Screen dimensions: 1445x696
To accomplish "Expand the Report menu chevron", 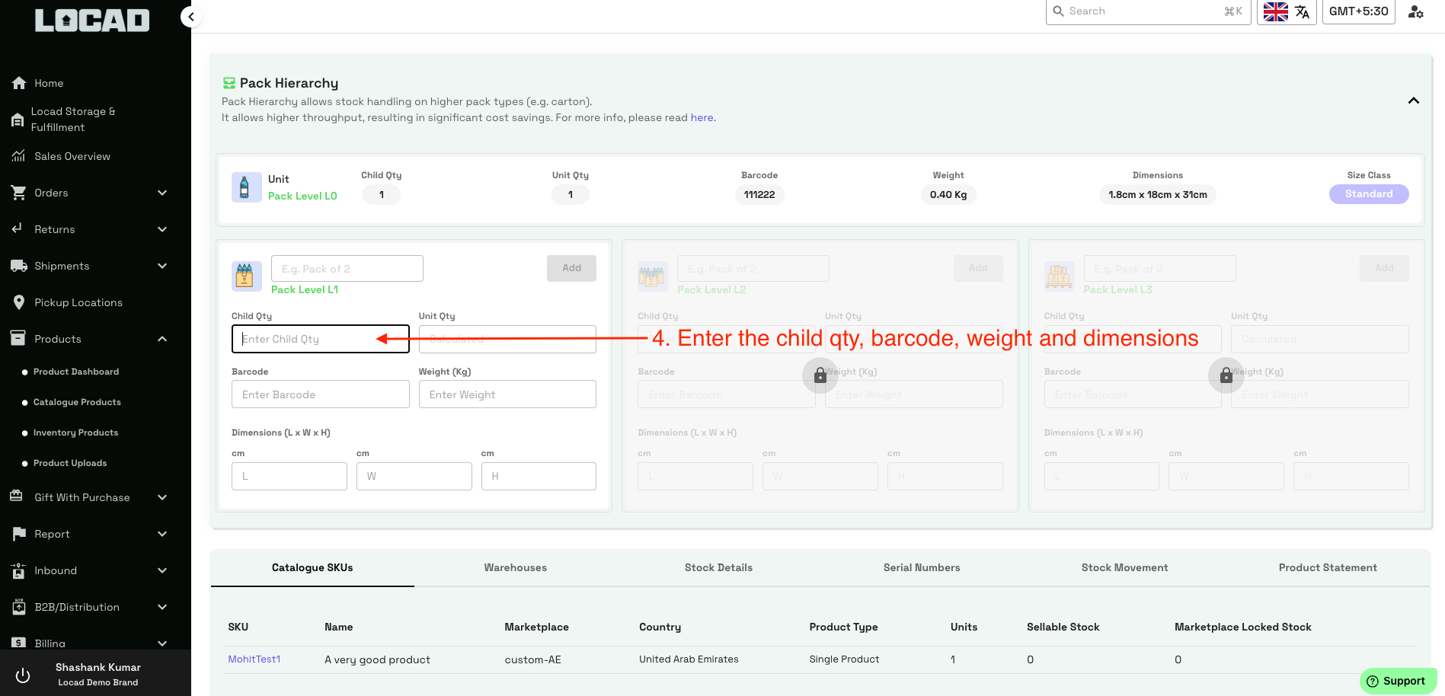I will click(x=162, y=534).
